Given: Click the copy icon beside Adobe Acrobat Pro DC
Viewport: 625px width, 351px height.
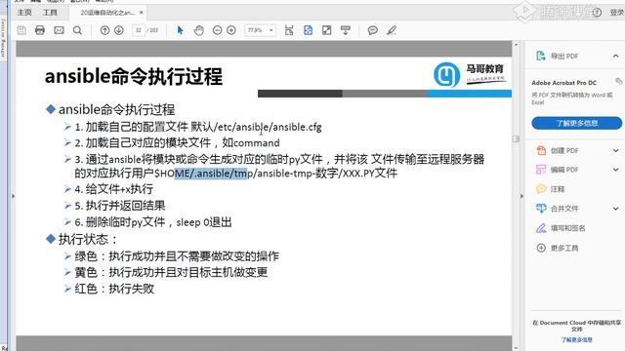Looking at the screenshot, I should (x=618, y=81).
